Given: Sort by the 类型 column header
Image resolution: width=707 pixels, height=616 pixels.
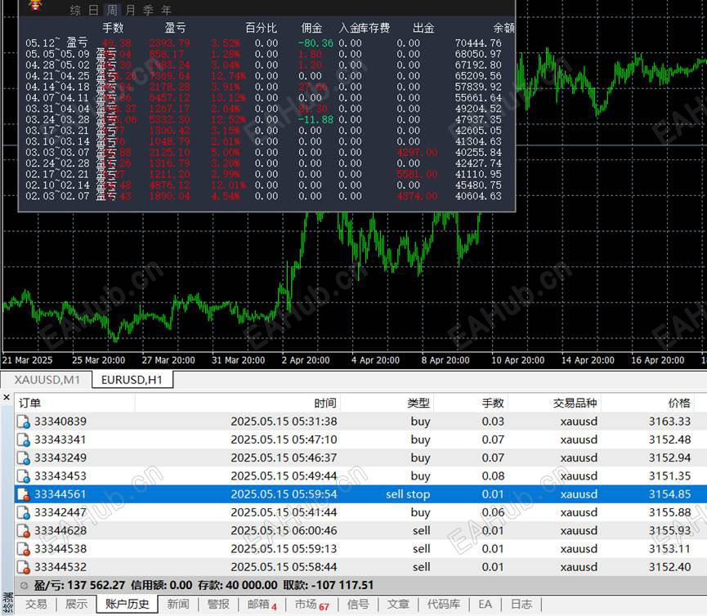Looking at the screenshot, I should click(x=387, y=403).
